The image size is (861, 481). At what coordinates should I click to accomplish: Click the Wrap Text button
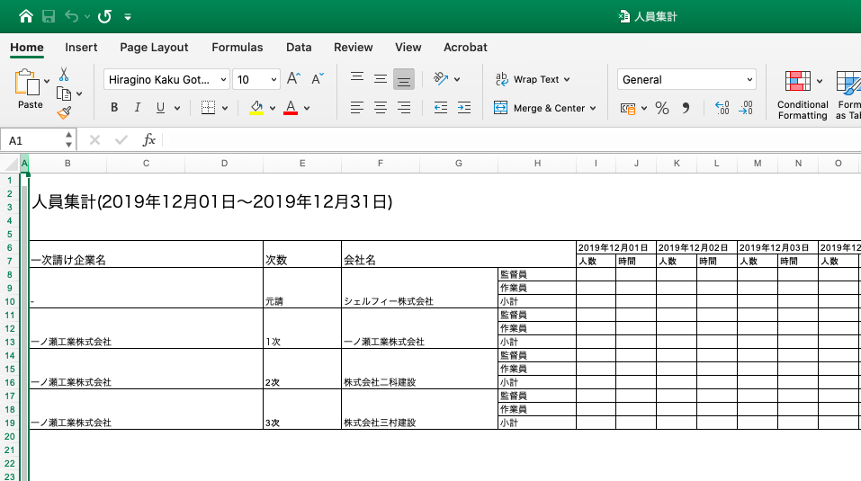click(x=533, y=79)
